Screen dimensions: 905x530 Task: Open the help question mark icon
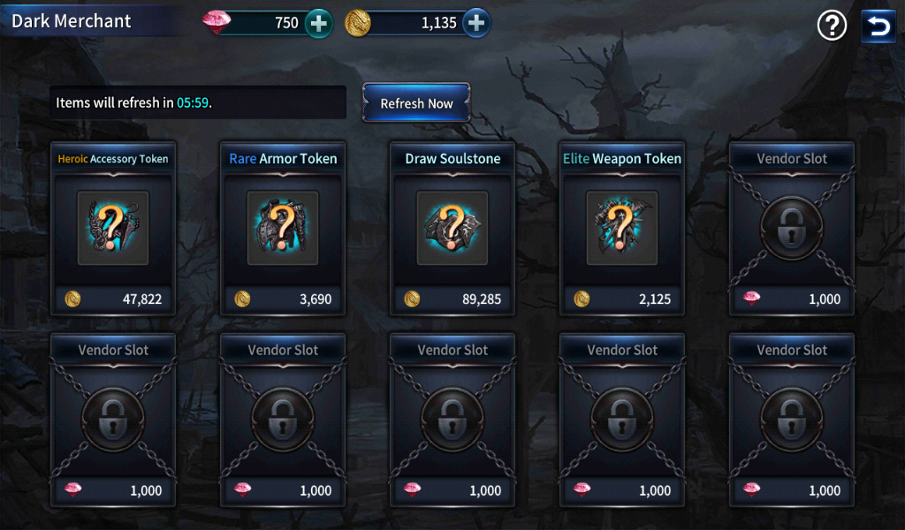(x=832, y=26)
